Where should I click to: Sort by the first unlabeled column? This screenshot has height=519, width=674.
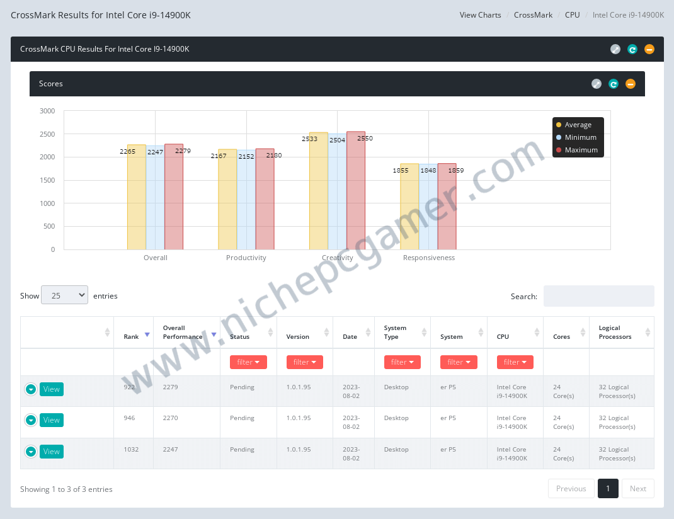[x=67, y=333]
